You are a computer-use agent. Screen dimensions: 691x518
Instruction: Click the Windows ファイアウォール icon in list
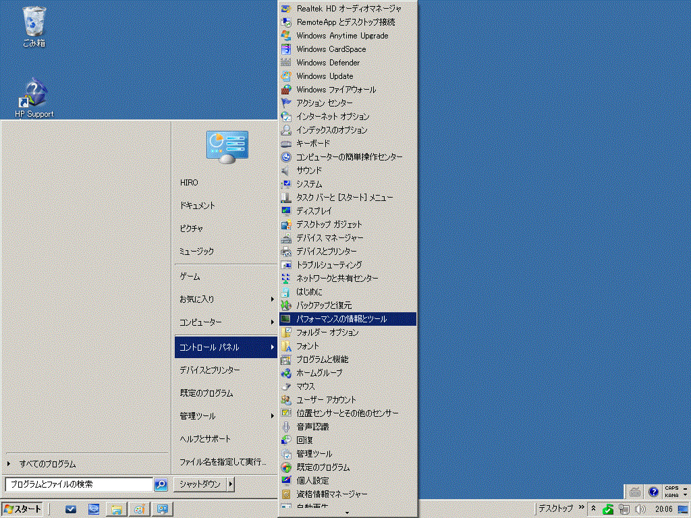pyautogui.click(x=286, y=90)
